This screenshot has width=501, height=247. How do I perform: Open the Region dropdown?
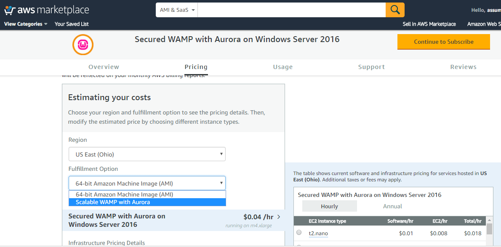(x=147, y=154)
